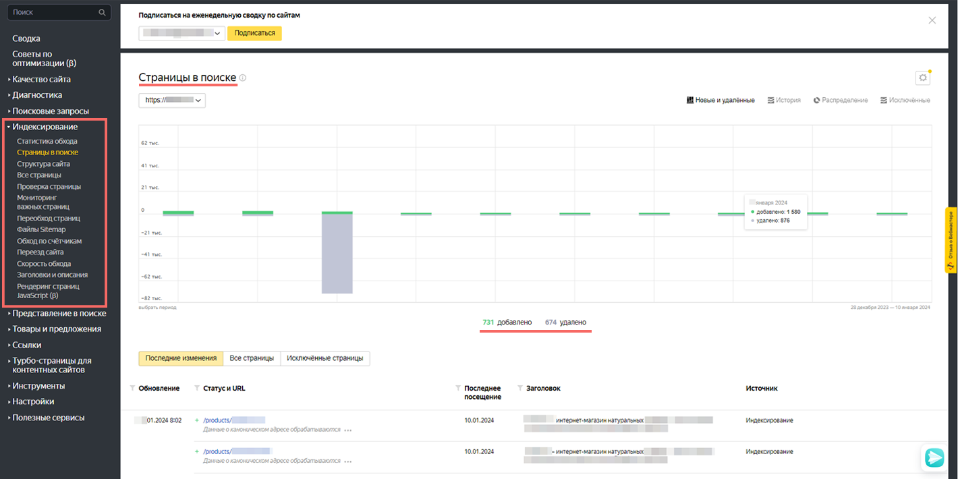
Task: Click the filter icon next to Заголовок
Action: (520, 389)
